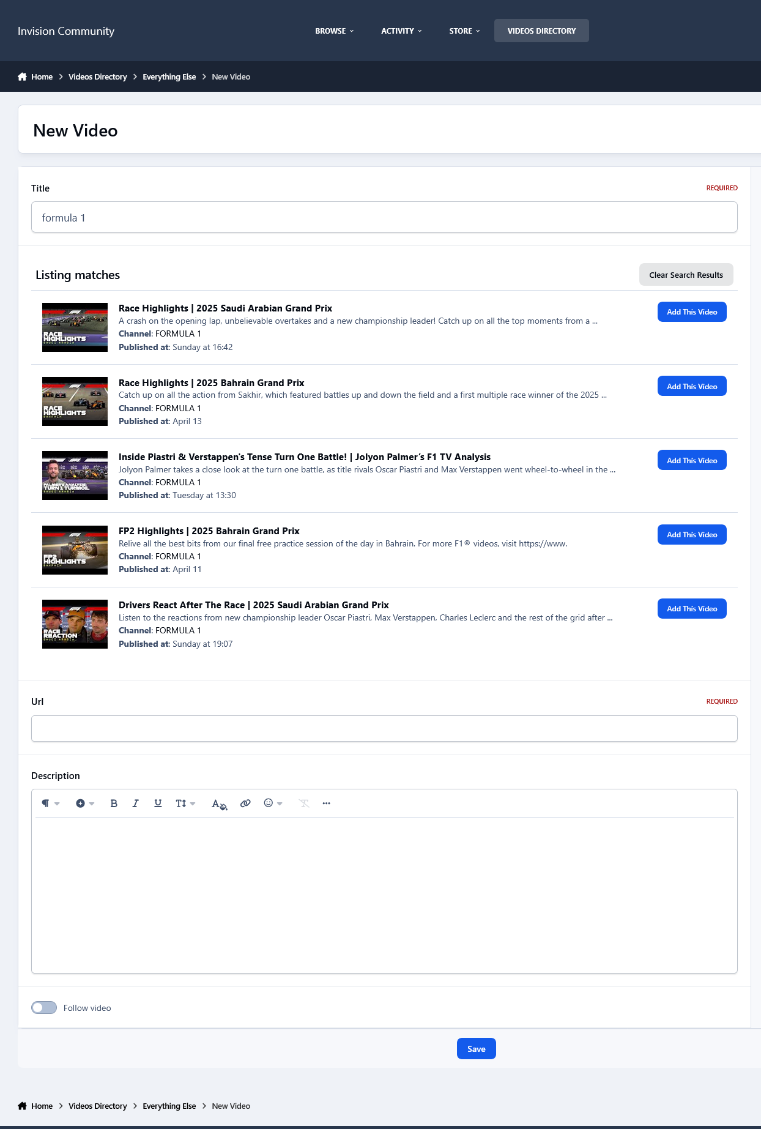Save the new video
The image size is (761, 1129).
coord(476,1049)
